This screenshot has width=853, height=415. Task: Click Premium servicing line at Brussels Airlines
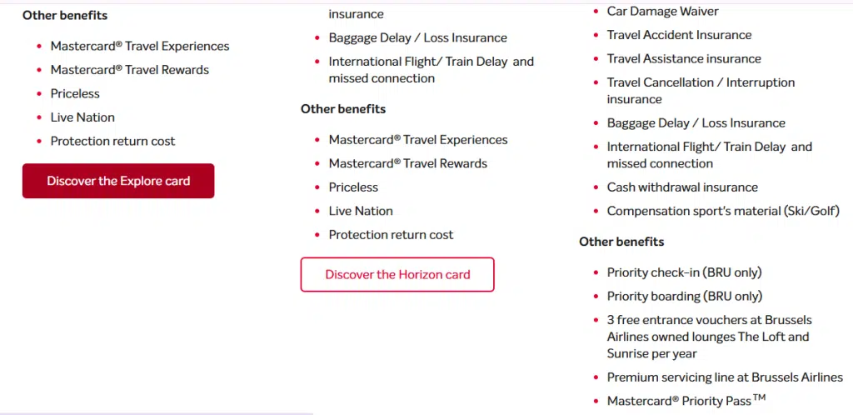pos(725,377)
